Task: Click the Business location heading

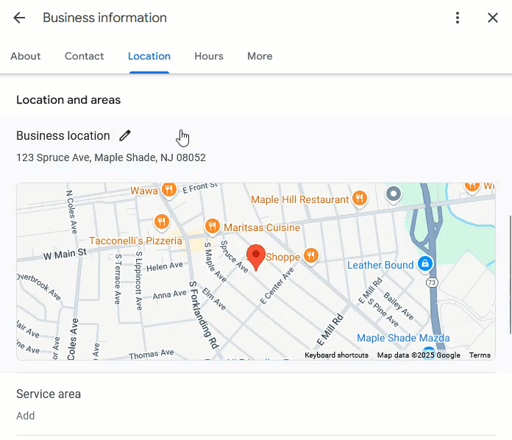Action: tap(63, 135)
